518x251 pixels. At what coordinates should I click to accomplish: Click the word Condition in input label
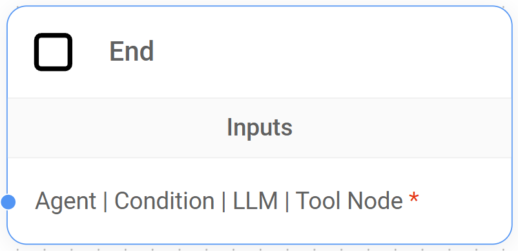(x=164, y=201)
